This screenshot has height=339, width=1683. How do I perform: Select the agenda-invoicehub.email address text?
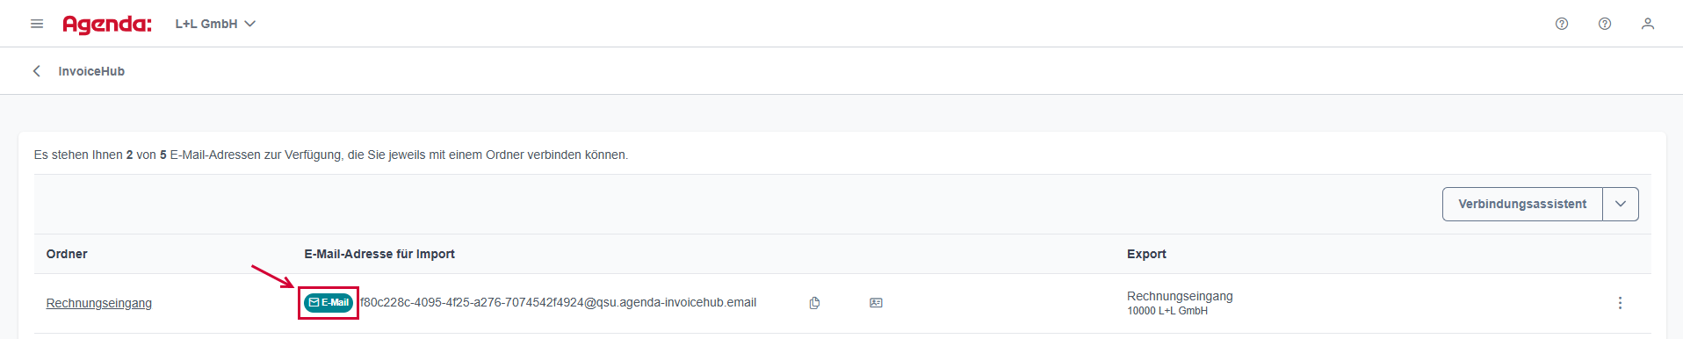(x=558, y=302)
